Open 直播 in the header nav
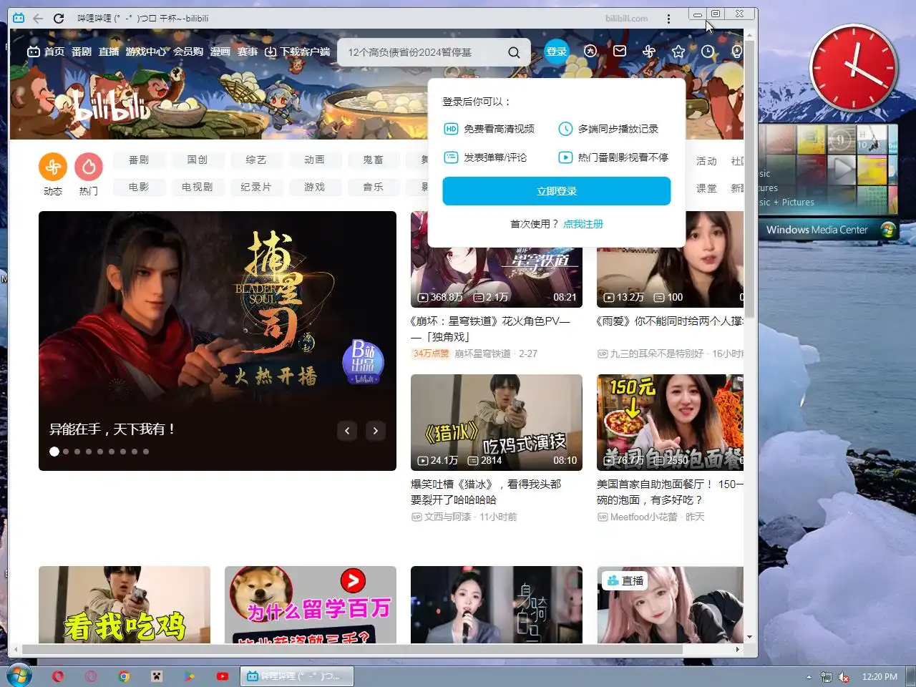 [x=109, y=52]
